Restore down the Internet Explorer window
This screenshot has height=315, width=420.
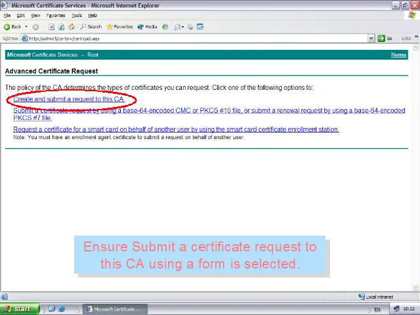tap(406, 5)
